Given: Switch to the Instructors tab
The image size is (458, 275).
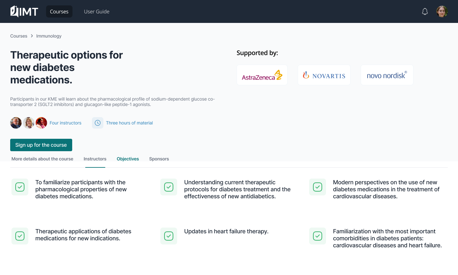Looking at the screenshot, I should [95, 159].
